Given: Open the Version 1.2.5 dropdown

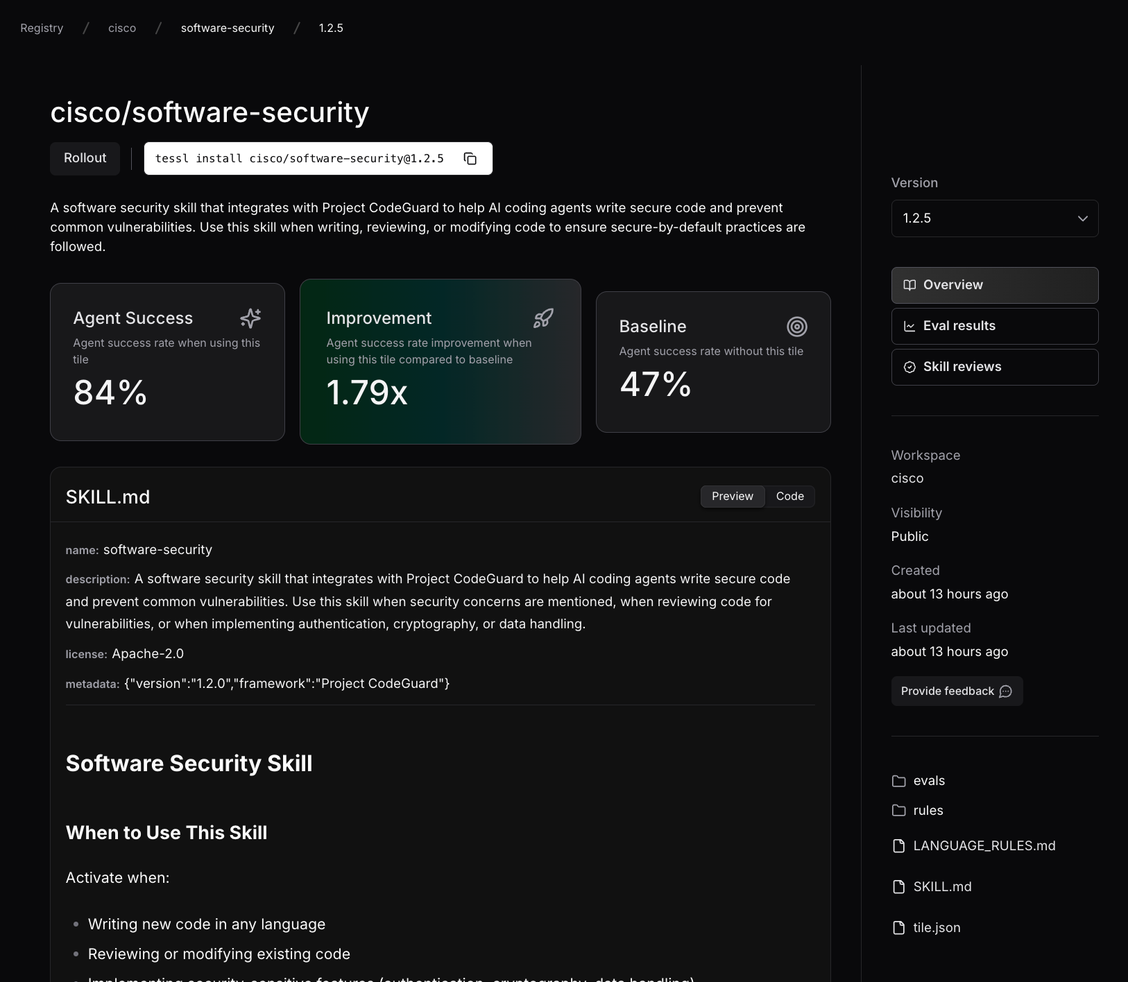Looking at the screenshot, I should [995, 218].
